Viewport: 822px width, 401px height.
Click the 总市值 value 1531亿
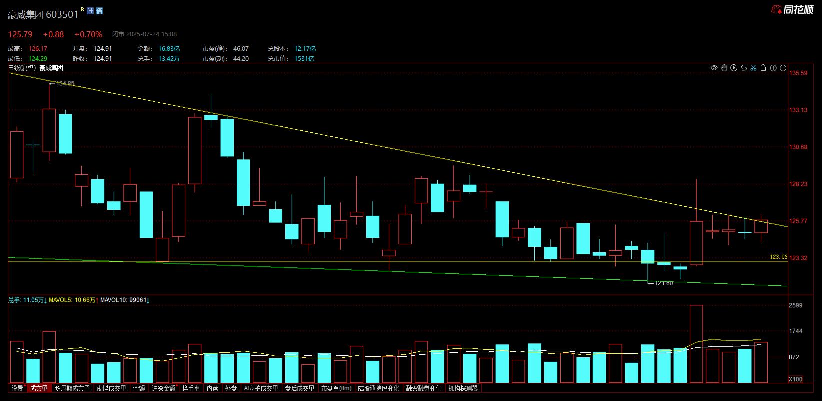(304, 58)
